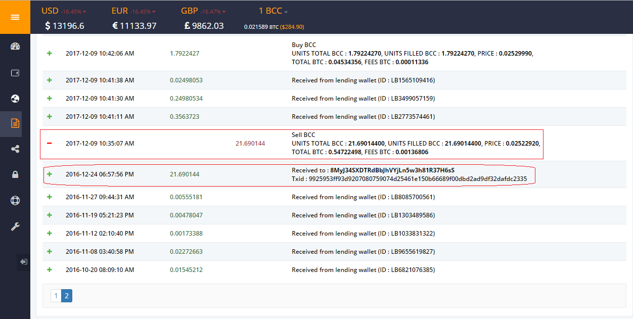The image size is (633, 319).
Task: Click the credited amount 0.00555181
Action: pyautogui.click(x=186, y=197)
